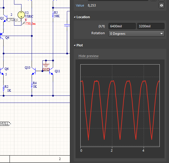169x163 pixels.
Task: Toggle the Value visibility eye icon
Action: [162, 5]
